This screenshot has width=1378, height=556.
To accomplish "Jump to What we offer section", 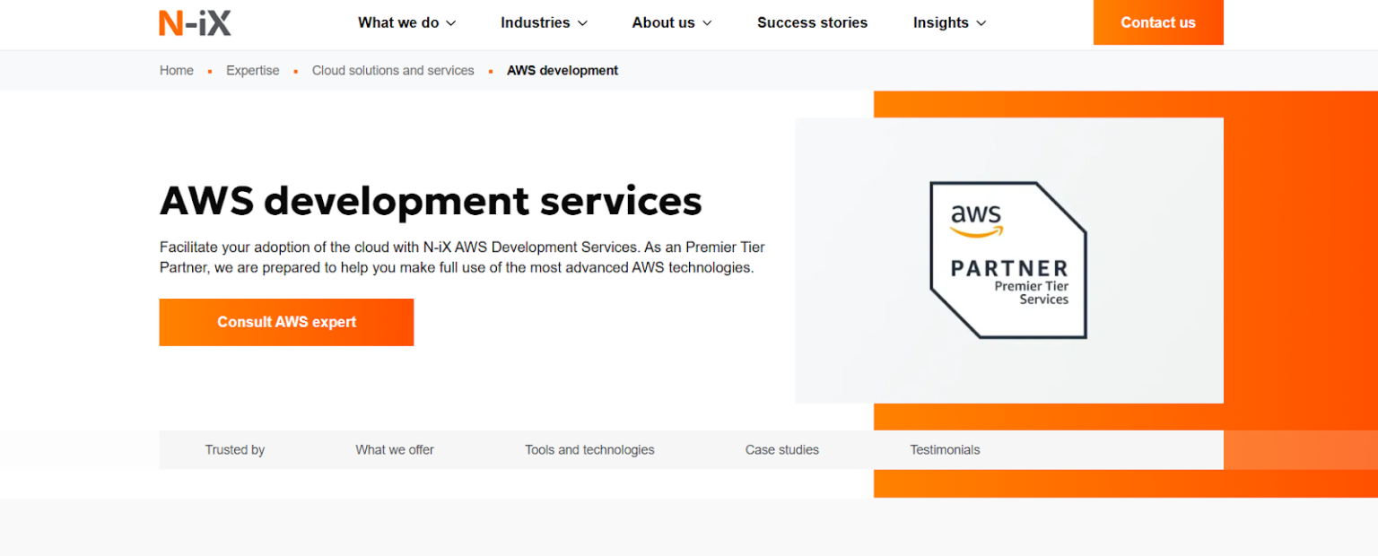I will pyautogui.click(x=395, y=450).
